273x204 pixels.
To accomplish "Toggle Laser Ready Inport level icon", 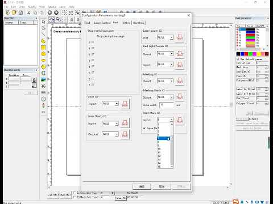I will (125, 123).
